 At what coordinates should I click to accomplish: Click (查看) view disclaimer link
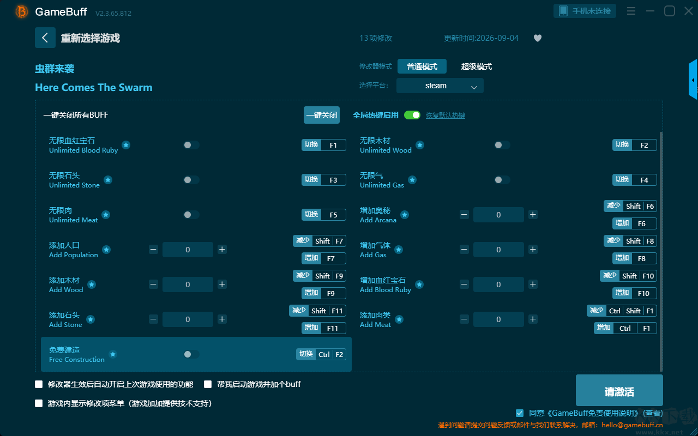pos(653,414)
